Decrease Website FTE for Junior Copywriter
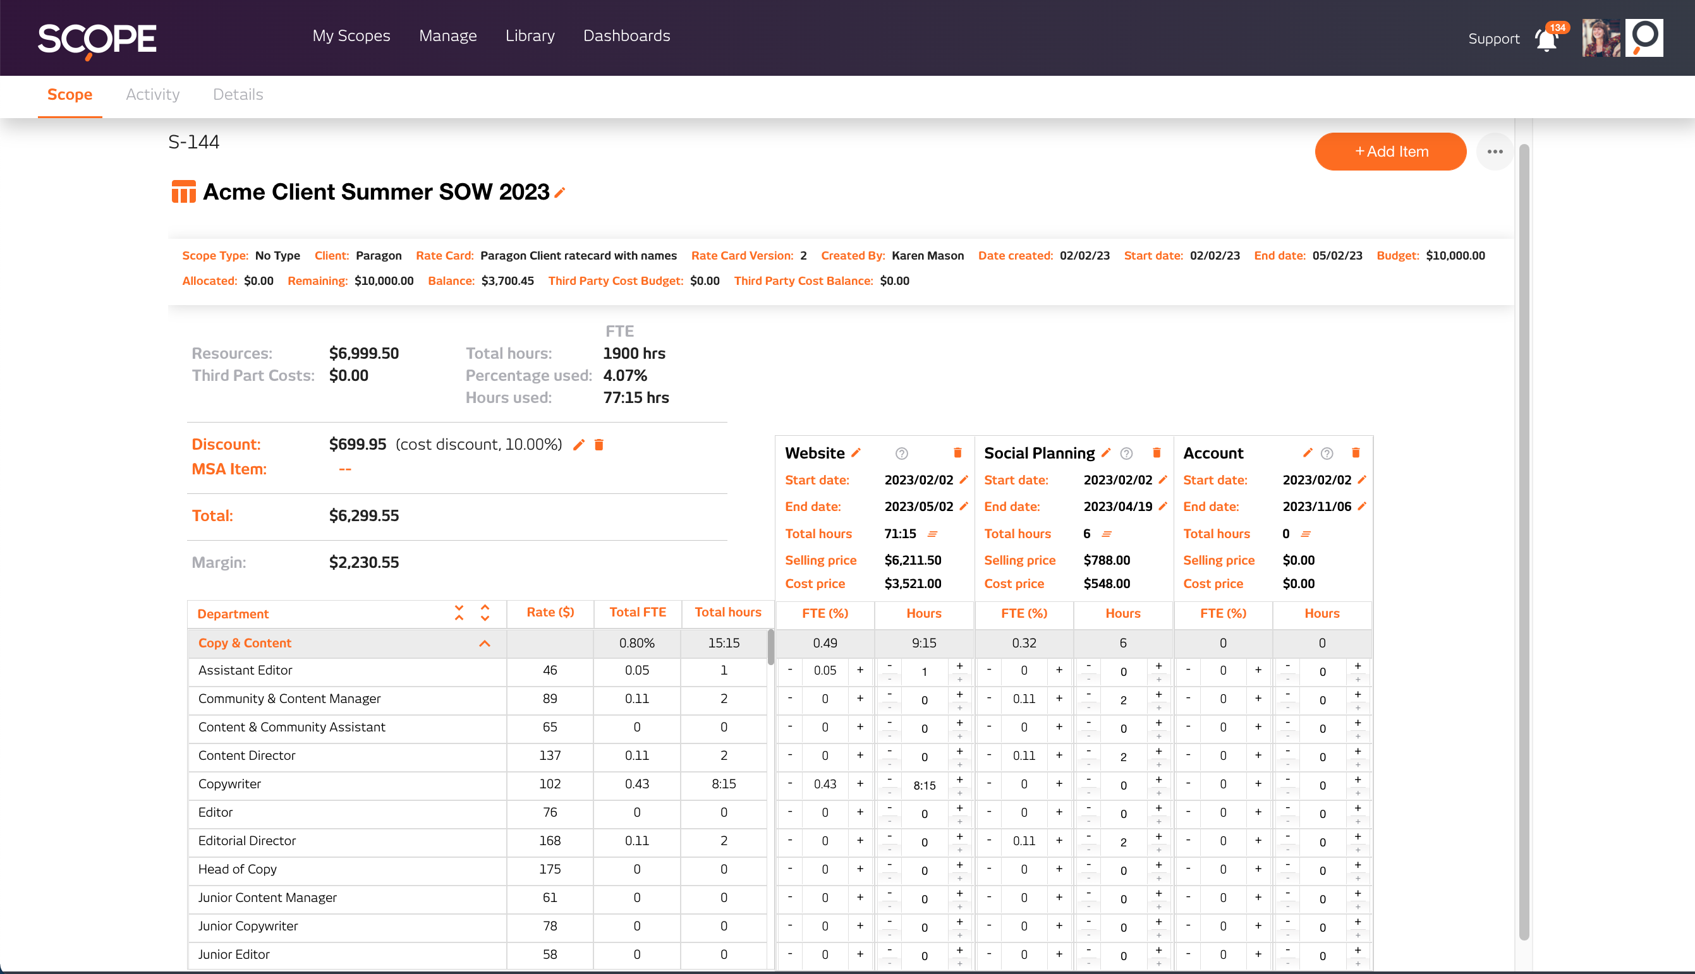Viewport: 1695px width, 974px height. [x=790, y=927]
